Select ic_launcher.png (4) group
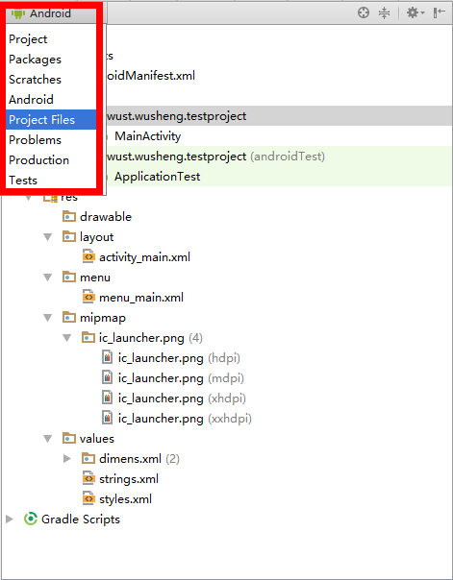The width and height of the screenshot is (453, 580). point(151,338)
